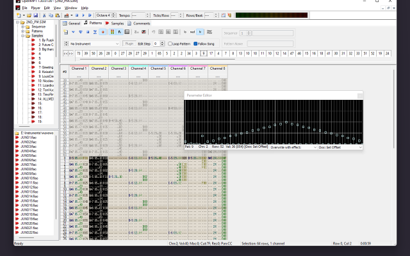Click the Octave 4 spinner
Image resolution: width=410 pixels, height=256 pixels.
113,15
